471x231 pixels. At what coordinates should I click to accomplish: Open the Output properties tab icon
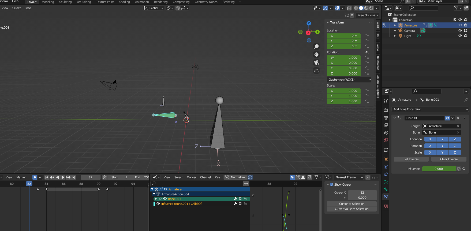[x=386, y=118]
